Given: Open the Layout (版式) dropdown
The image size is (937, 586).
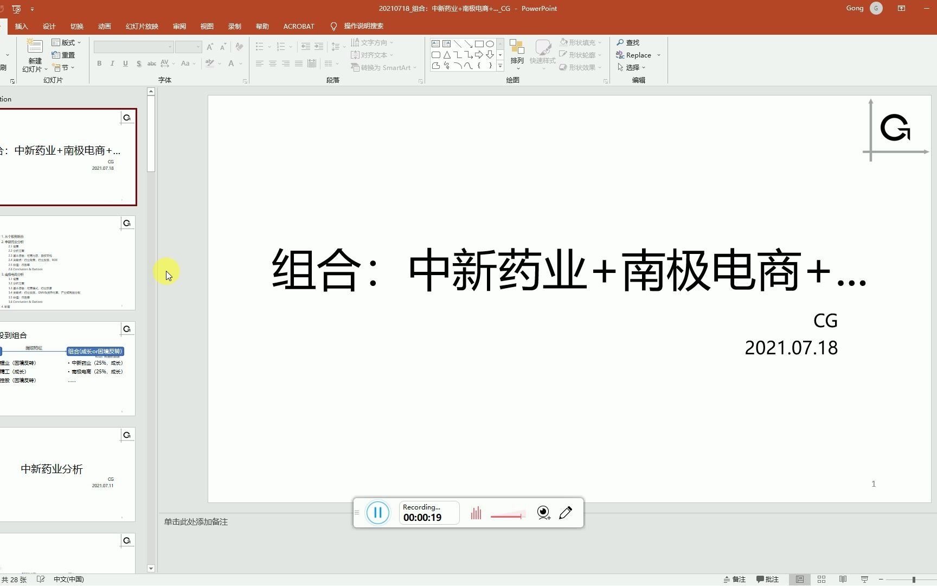Looking at the screenshot, I should (66, 42).
